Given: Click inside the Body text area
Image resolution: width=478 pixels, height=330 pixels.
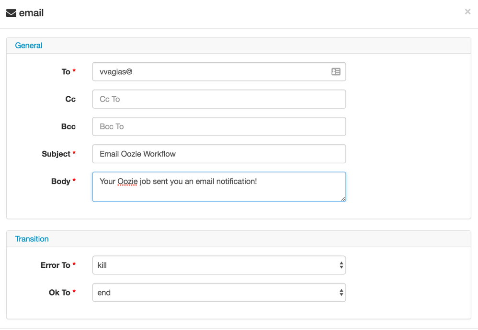Looking at the screenshot, I should [x=219, y=190].
